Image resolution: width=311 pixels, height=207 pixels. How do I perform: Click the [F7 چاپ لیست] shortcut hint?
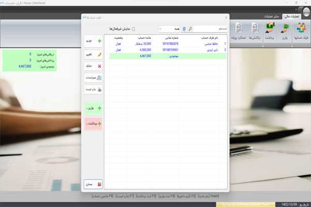click(125, 196)
